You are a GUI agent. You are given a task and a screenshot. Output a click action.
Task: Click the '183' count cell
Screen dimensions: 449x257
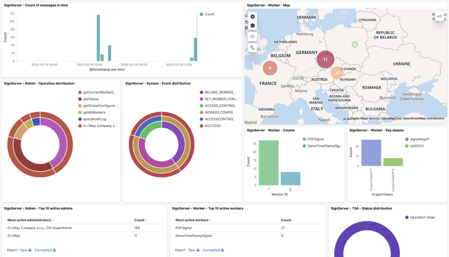point(137,228)
